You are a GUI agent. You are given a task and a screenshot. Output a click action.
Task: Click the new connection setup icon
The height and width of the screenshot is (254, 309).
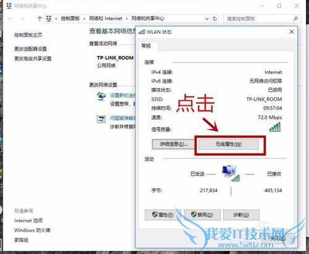coord(101,96)
